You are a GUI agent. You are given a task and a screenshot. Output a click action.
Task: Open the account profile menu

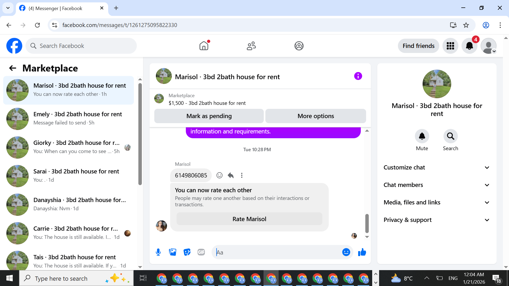(489, 46)
